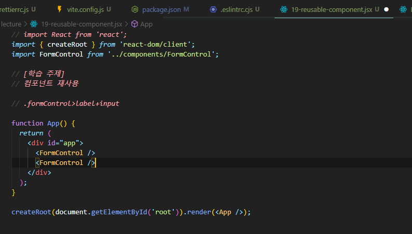Click the closing brace of App function
Image resolution: width=412 pixels, height=234 pixels.
point(13,192)
